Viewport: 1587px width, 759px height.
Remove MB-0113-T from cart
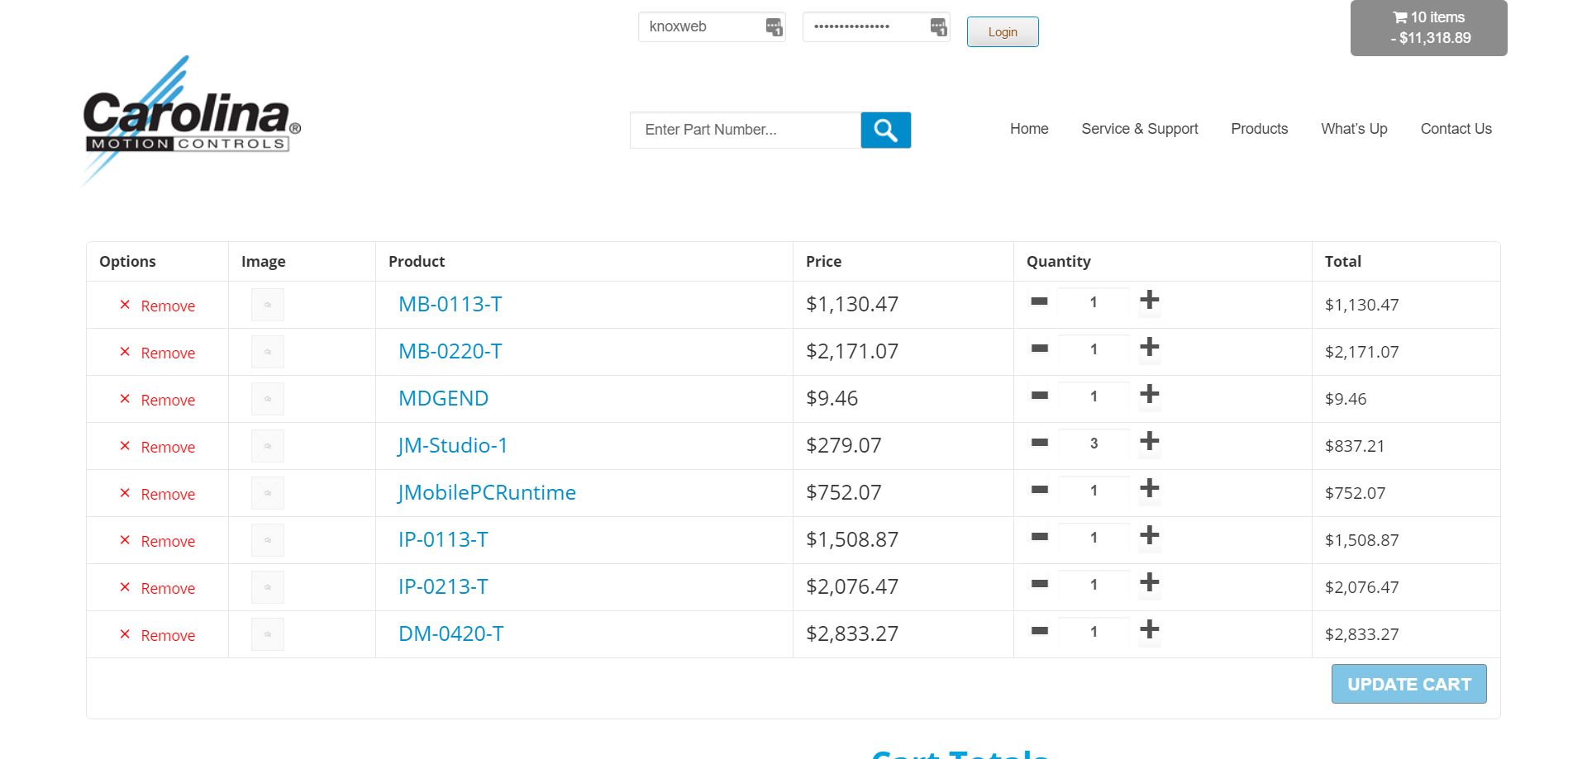pyautogui.click(x=158, y=306)
